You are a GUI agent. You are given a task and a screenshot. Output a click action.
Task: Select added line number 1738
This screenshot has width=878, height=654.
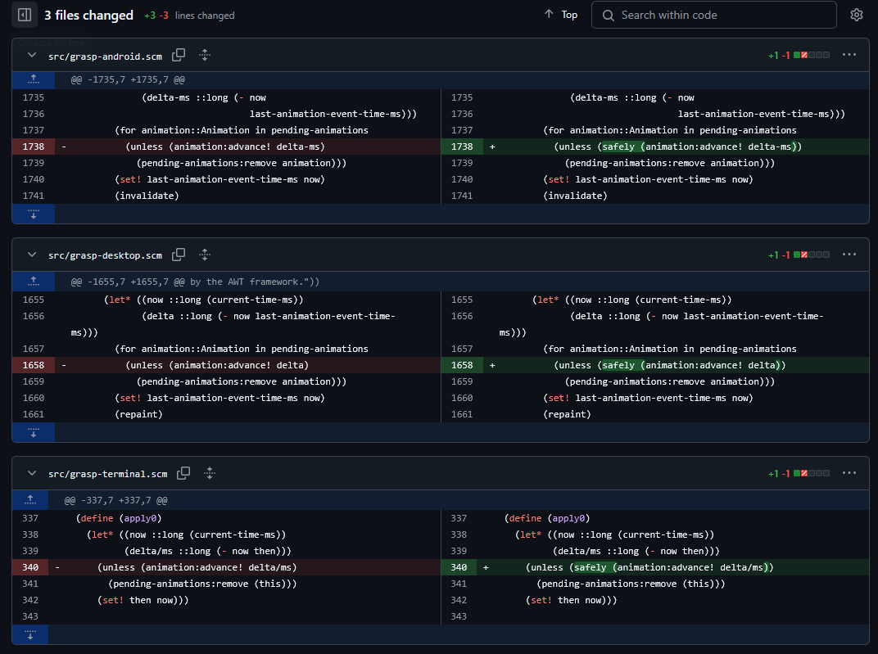(x=462, y=147)
